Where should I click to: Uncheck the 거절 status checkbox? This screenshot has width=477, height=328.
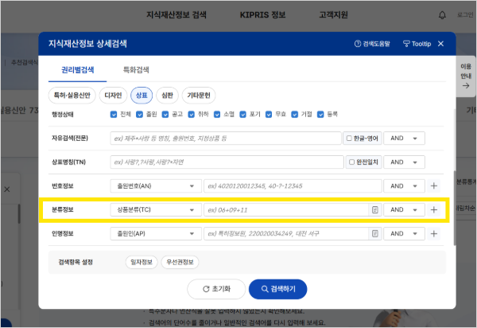[x=294, y=114]
